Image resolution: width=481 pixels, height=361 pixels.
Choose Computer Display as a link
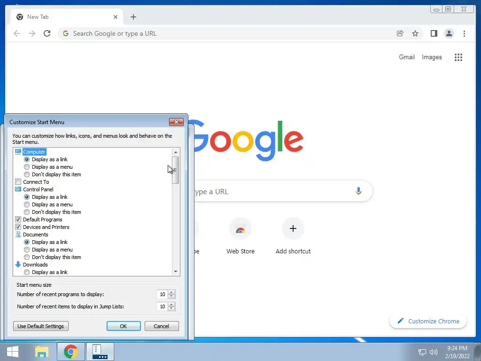point(27,159)
